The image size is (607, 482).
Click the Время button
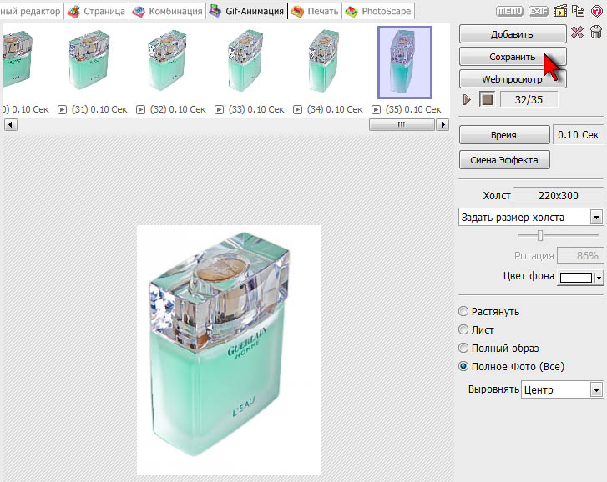(x=504, y=135)
